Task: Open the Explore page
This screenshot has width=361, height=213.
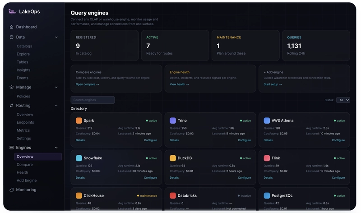Action: click(x=23, y=54)
